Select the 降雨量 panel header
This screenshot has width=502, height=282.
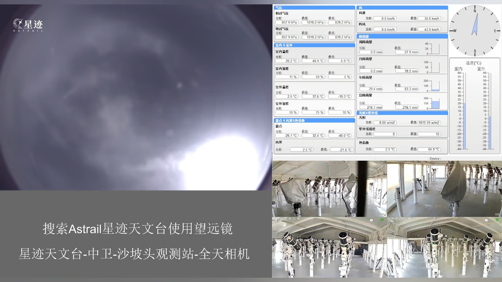(402, 36)
